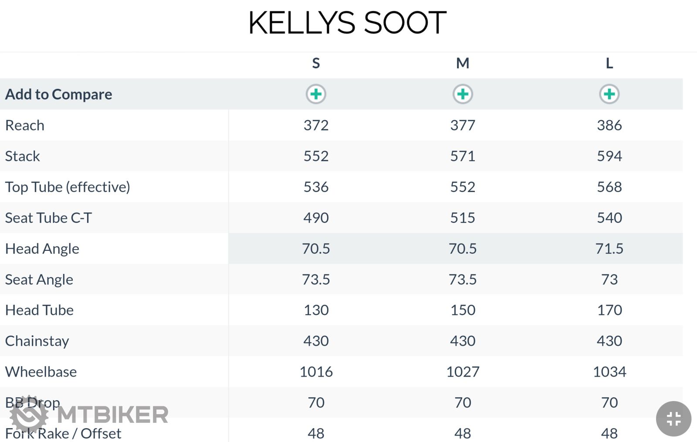Click the KELLYS SOOT title
The height and width of the screenshot is (442, 697).
[x=348, y=23]
